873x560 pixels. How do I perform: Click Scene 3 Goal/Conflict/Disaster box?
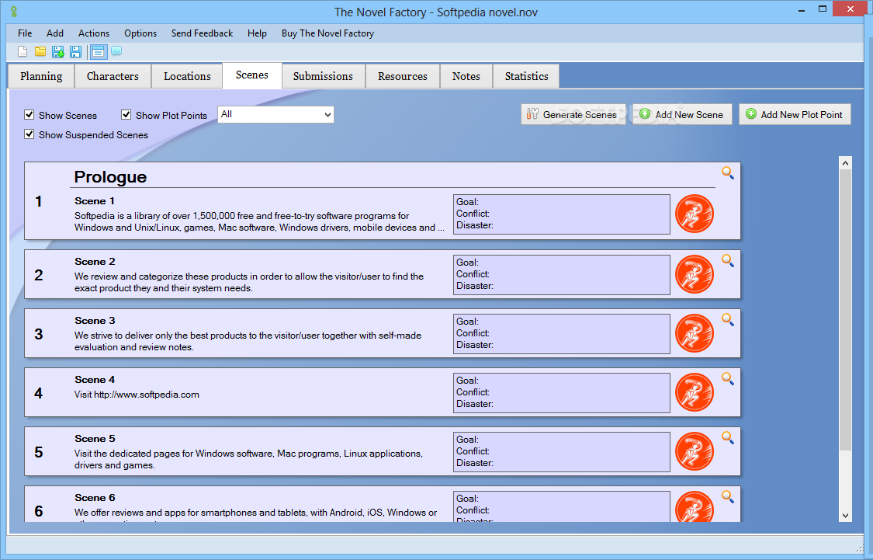click(x=562, y=334)
